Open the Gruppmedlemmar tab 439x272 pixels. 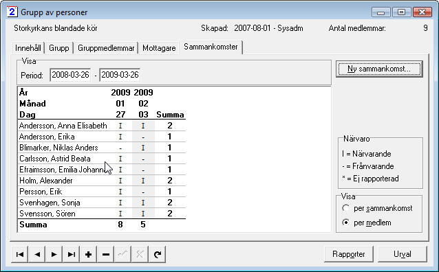point(106,48)
